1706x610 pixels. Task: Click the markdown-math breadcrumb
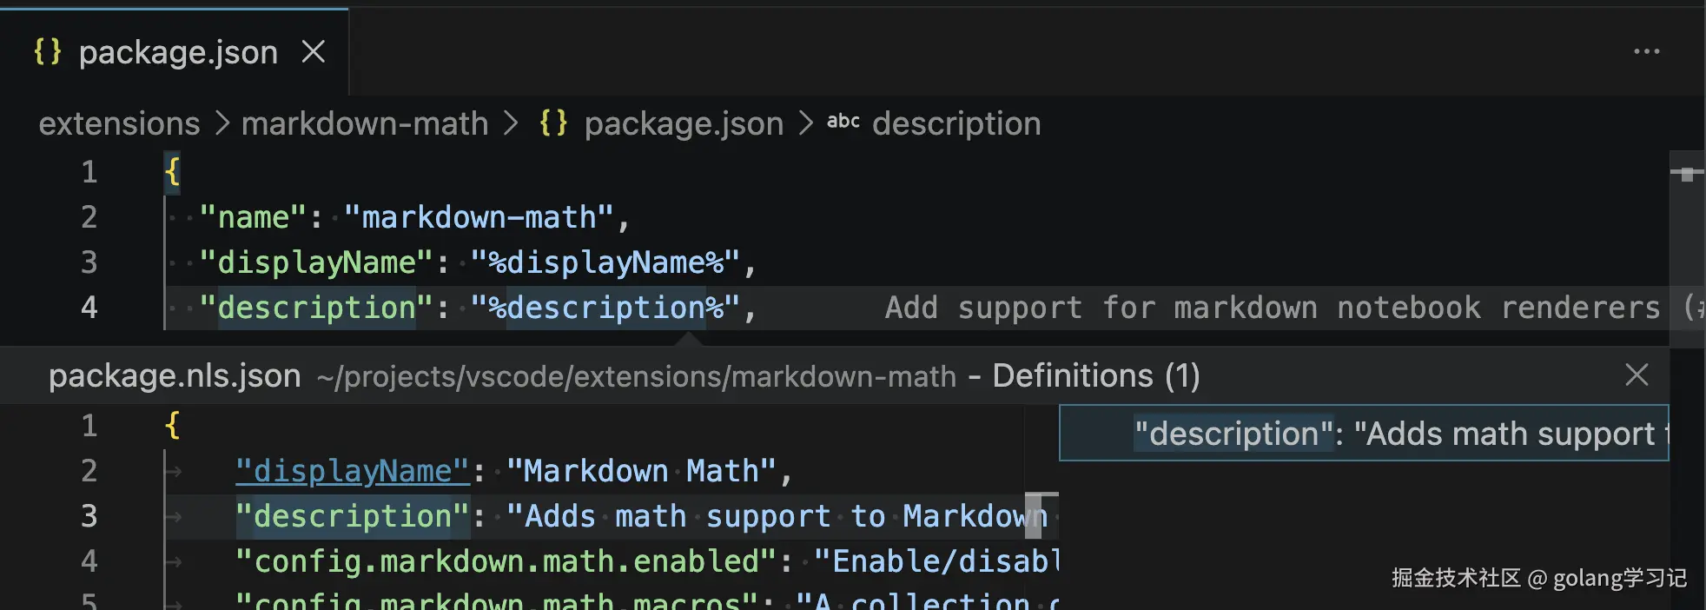tap(365, 123)
